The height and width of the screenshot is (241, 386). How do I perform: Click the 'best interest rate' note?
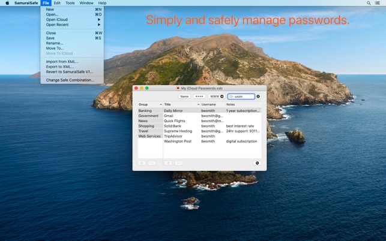point(240,126)
